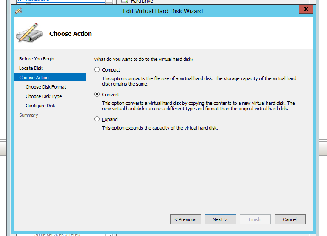Continue with the Next button
Screen dimensions: 327x236
tap(220, 219)
